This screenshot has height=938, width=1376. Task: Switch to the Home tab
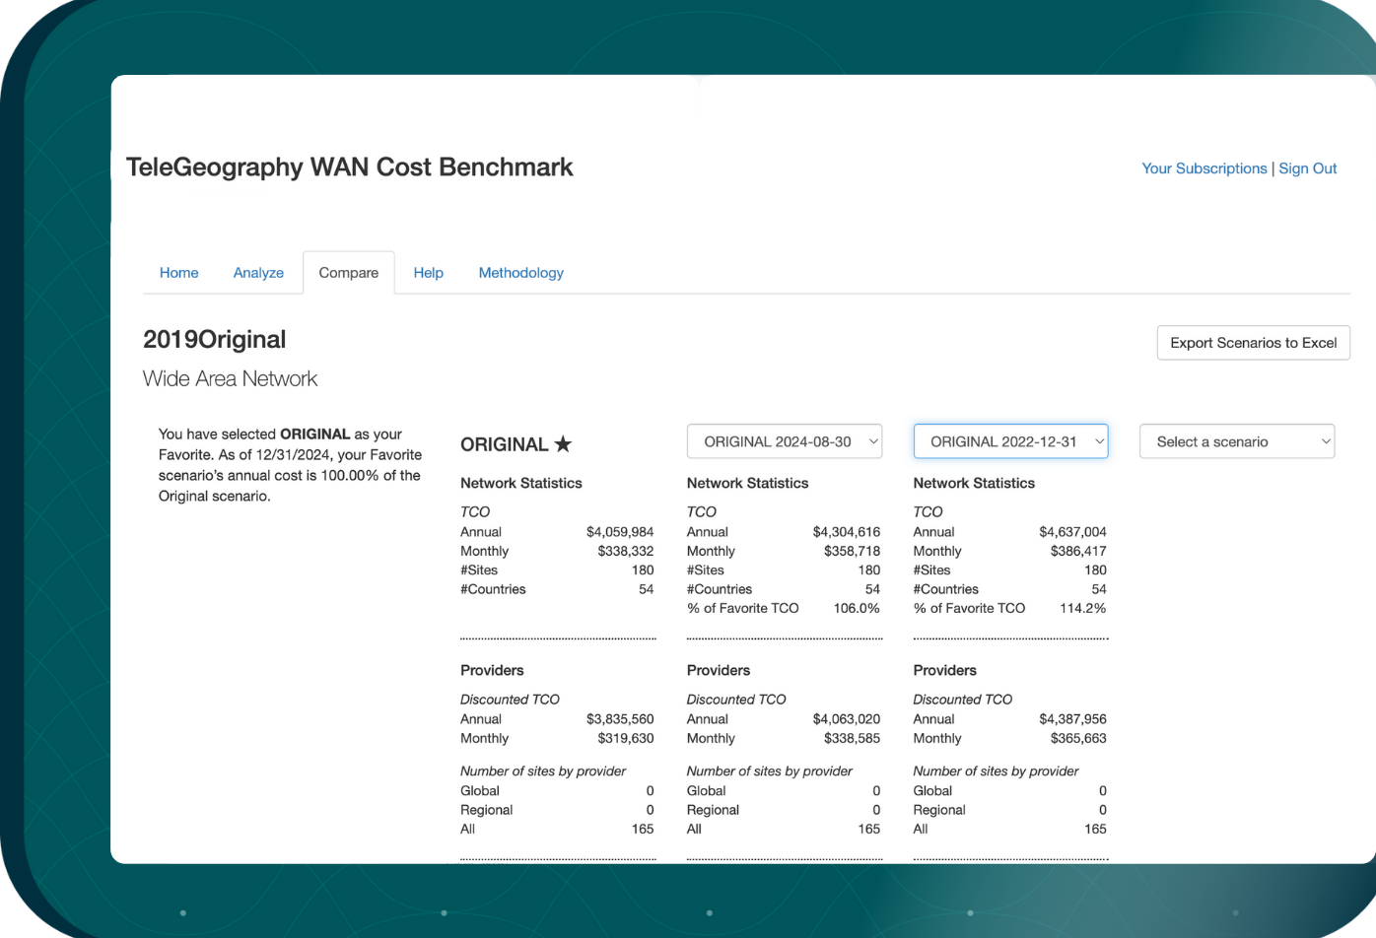coord(178,272)
